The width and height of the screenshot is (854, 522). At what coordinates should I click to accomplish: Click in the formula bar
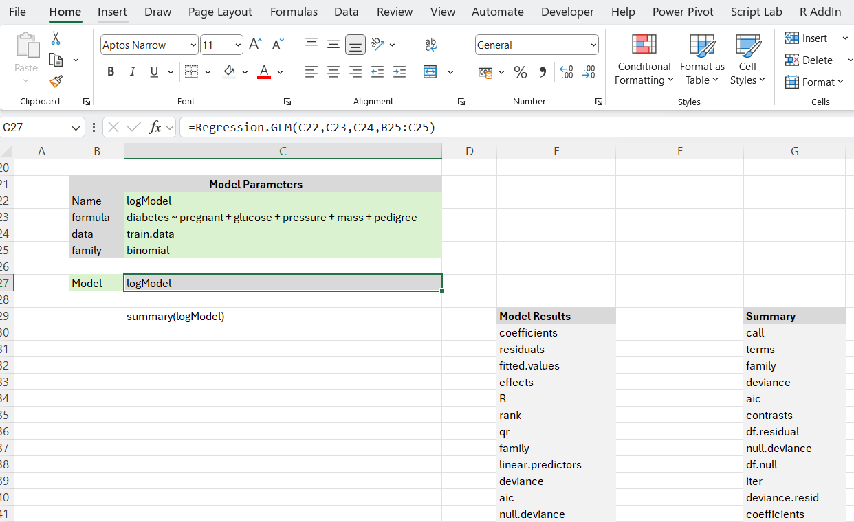(x=516, y=128)
